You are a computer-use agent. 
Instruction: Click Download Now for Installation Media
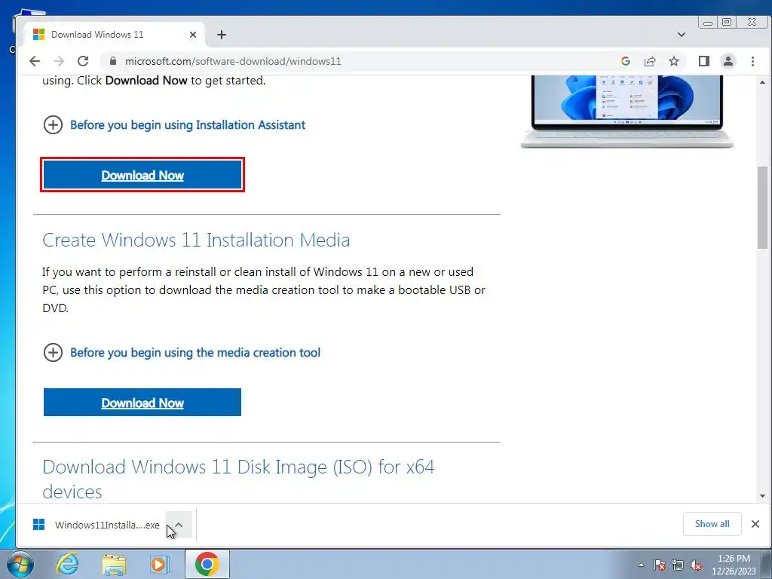click(x=142, y=403)
